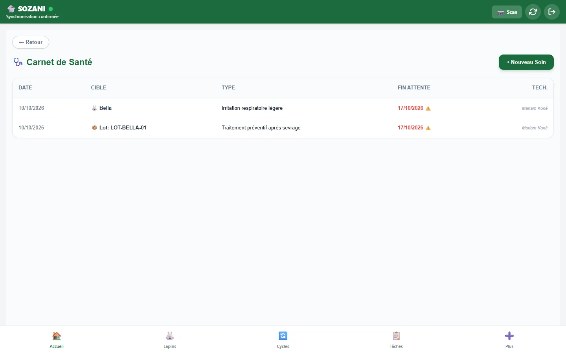Screen dimensions: 566x353
Task: Click the stethoscope icon beside Carnet de Santé
Action: point(18,62)
